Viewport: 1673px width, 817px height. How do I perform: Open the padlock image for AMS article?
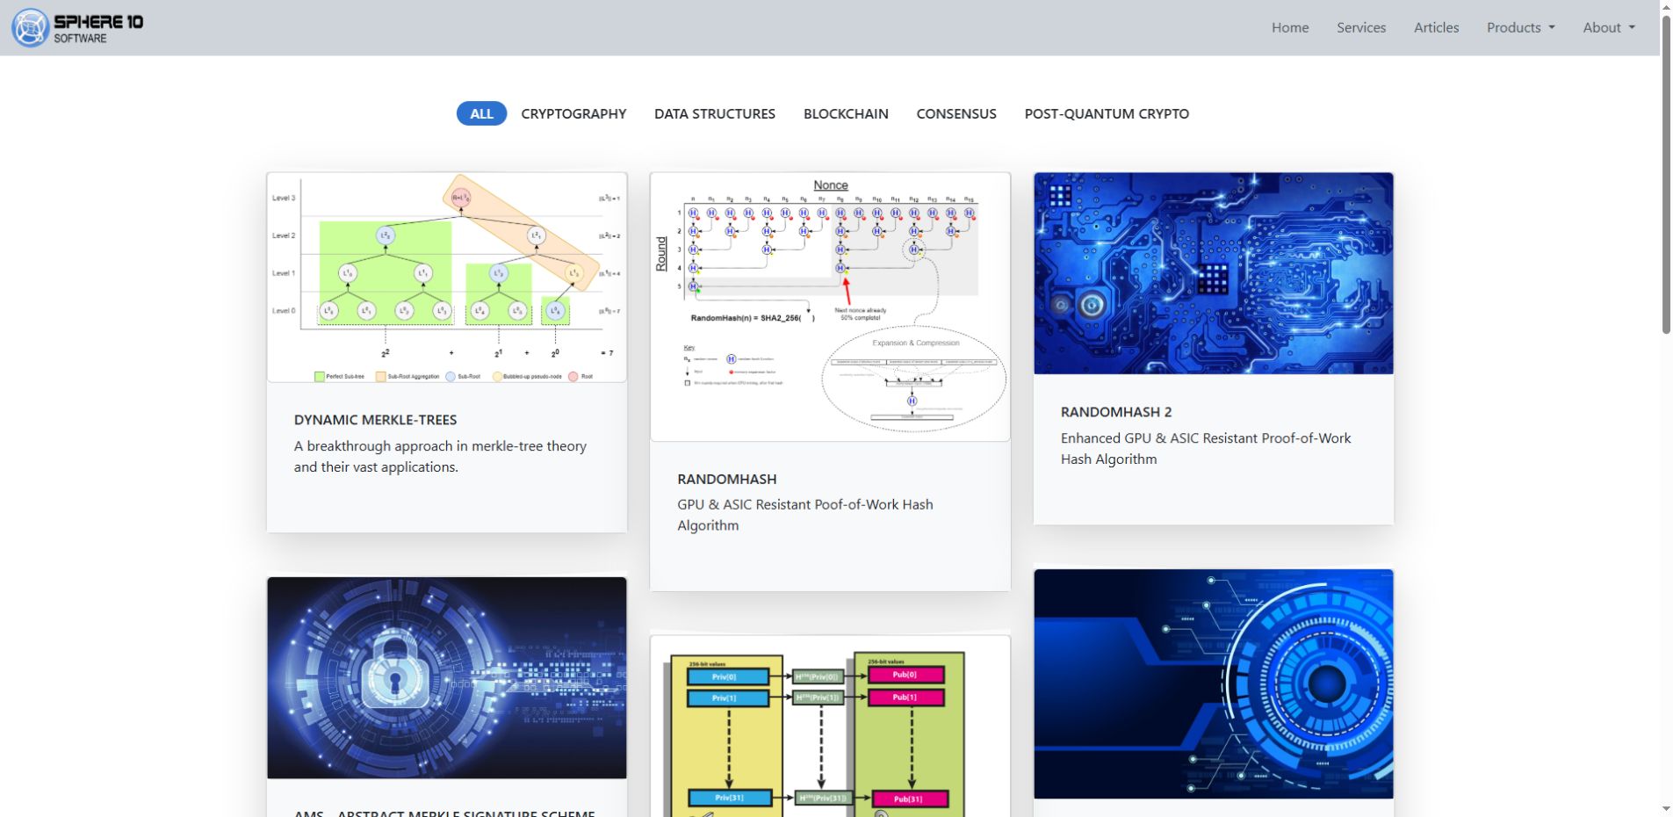coord(447,677)
